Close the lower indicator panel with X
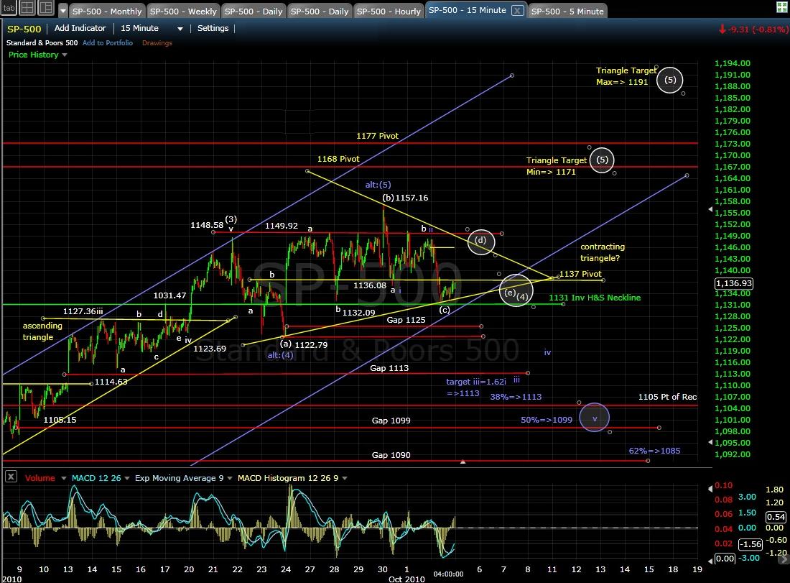This screenshot has width=790, height=583. 11,477
